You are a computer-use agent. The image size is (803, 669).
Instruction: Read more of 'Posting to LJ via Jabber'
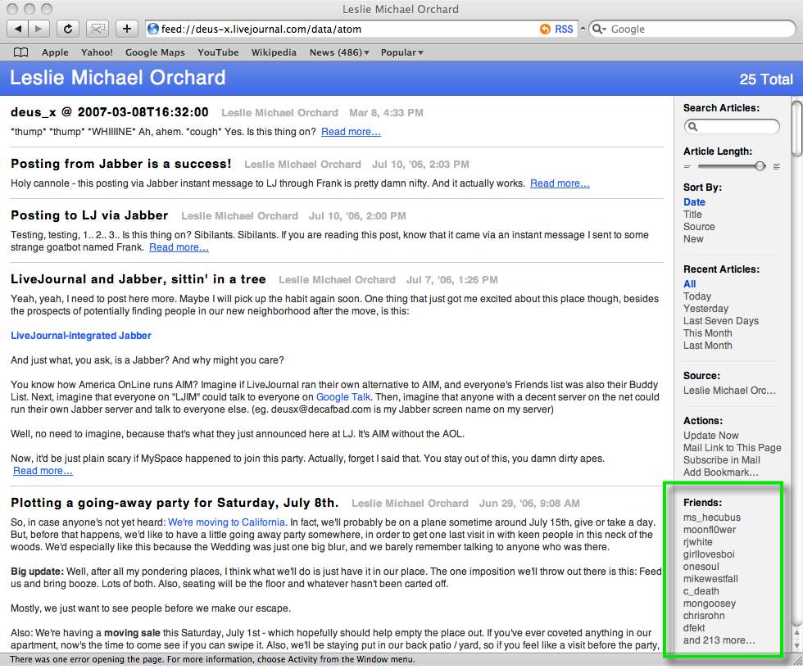(179, 247)
